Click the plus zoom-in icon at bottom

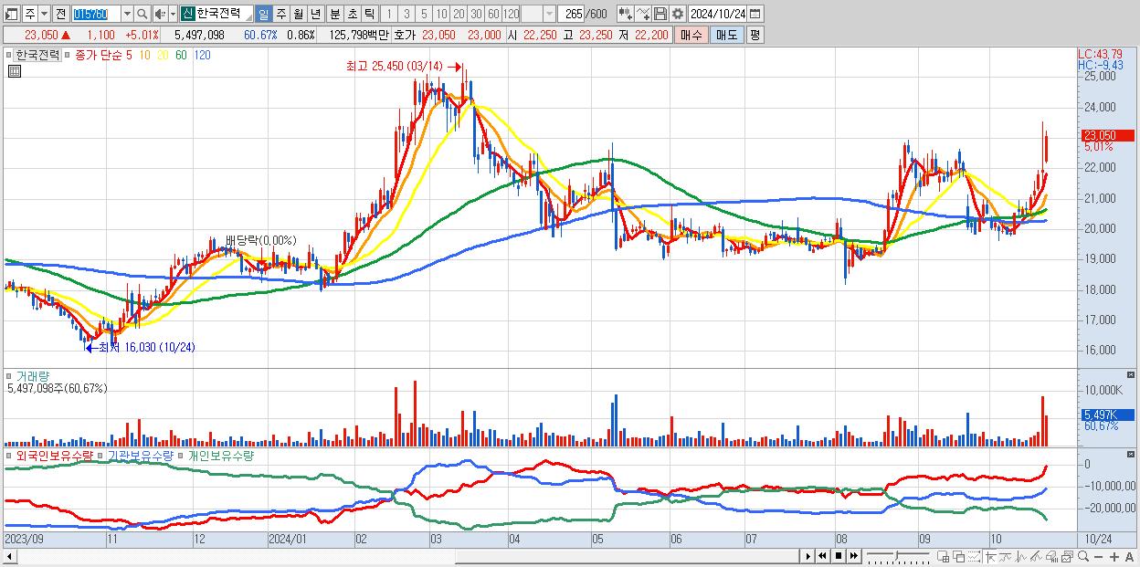pyautogui.click(x=1114, y=556)
